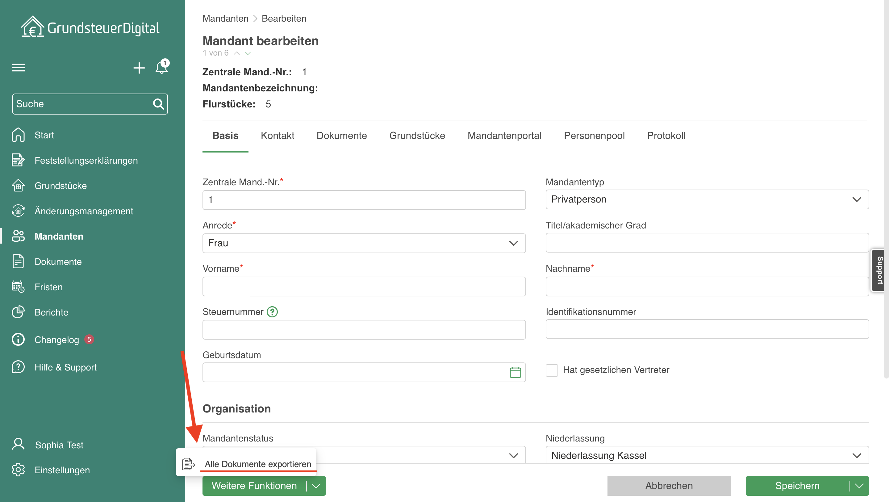Open Hilfe & Support
The image size is (889, 502).
tap(65, 367)
